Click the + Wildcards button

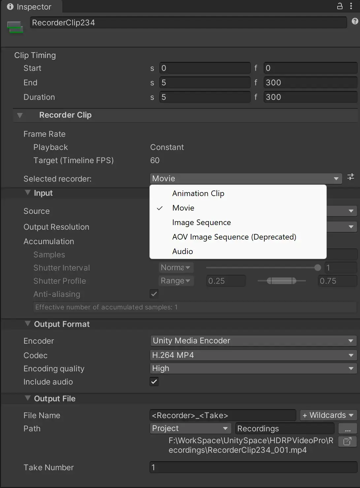point(328,415)
